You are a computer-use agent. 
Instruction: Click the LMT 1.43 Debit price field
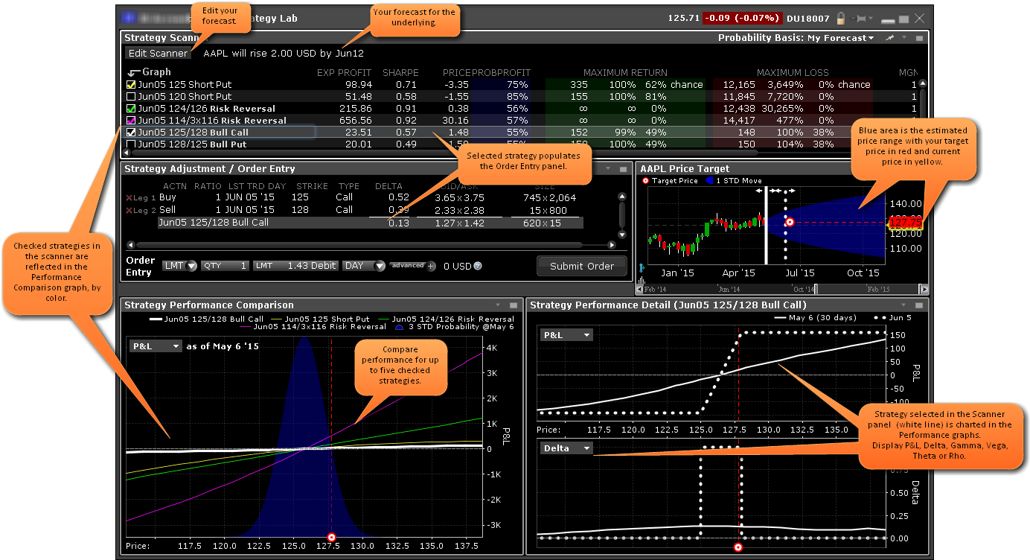coord(296,266)
